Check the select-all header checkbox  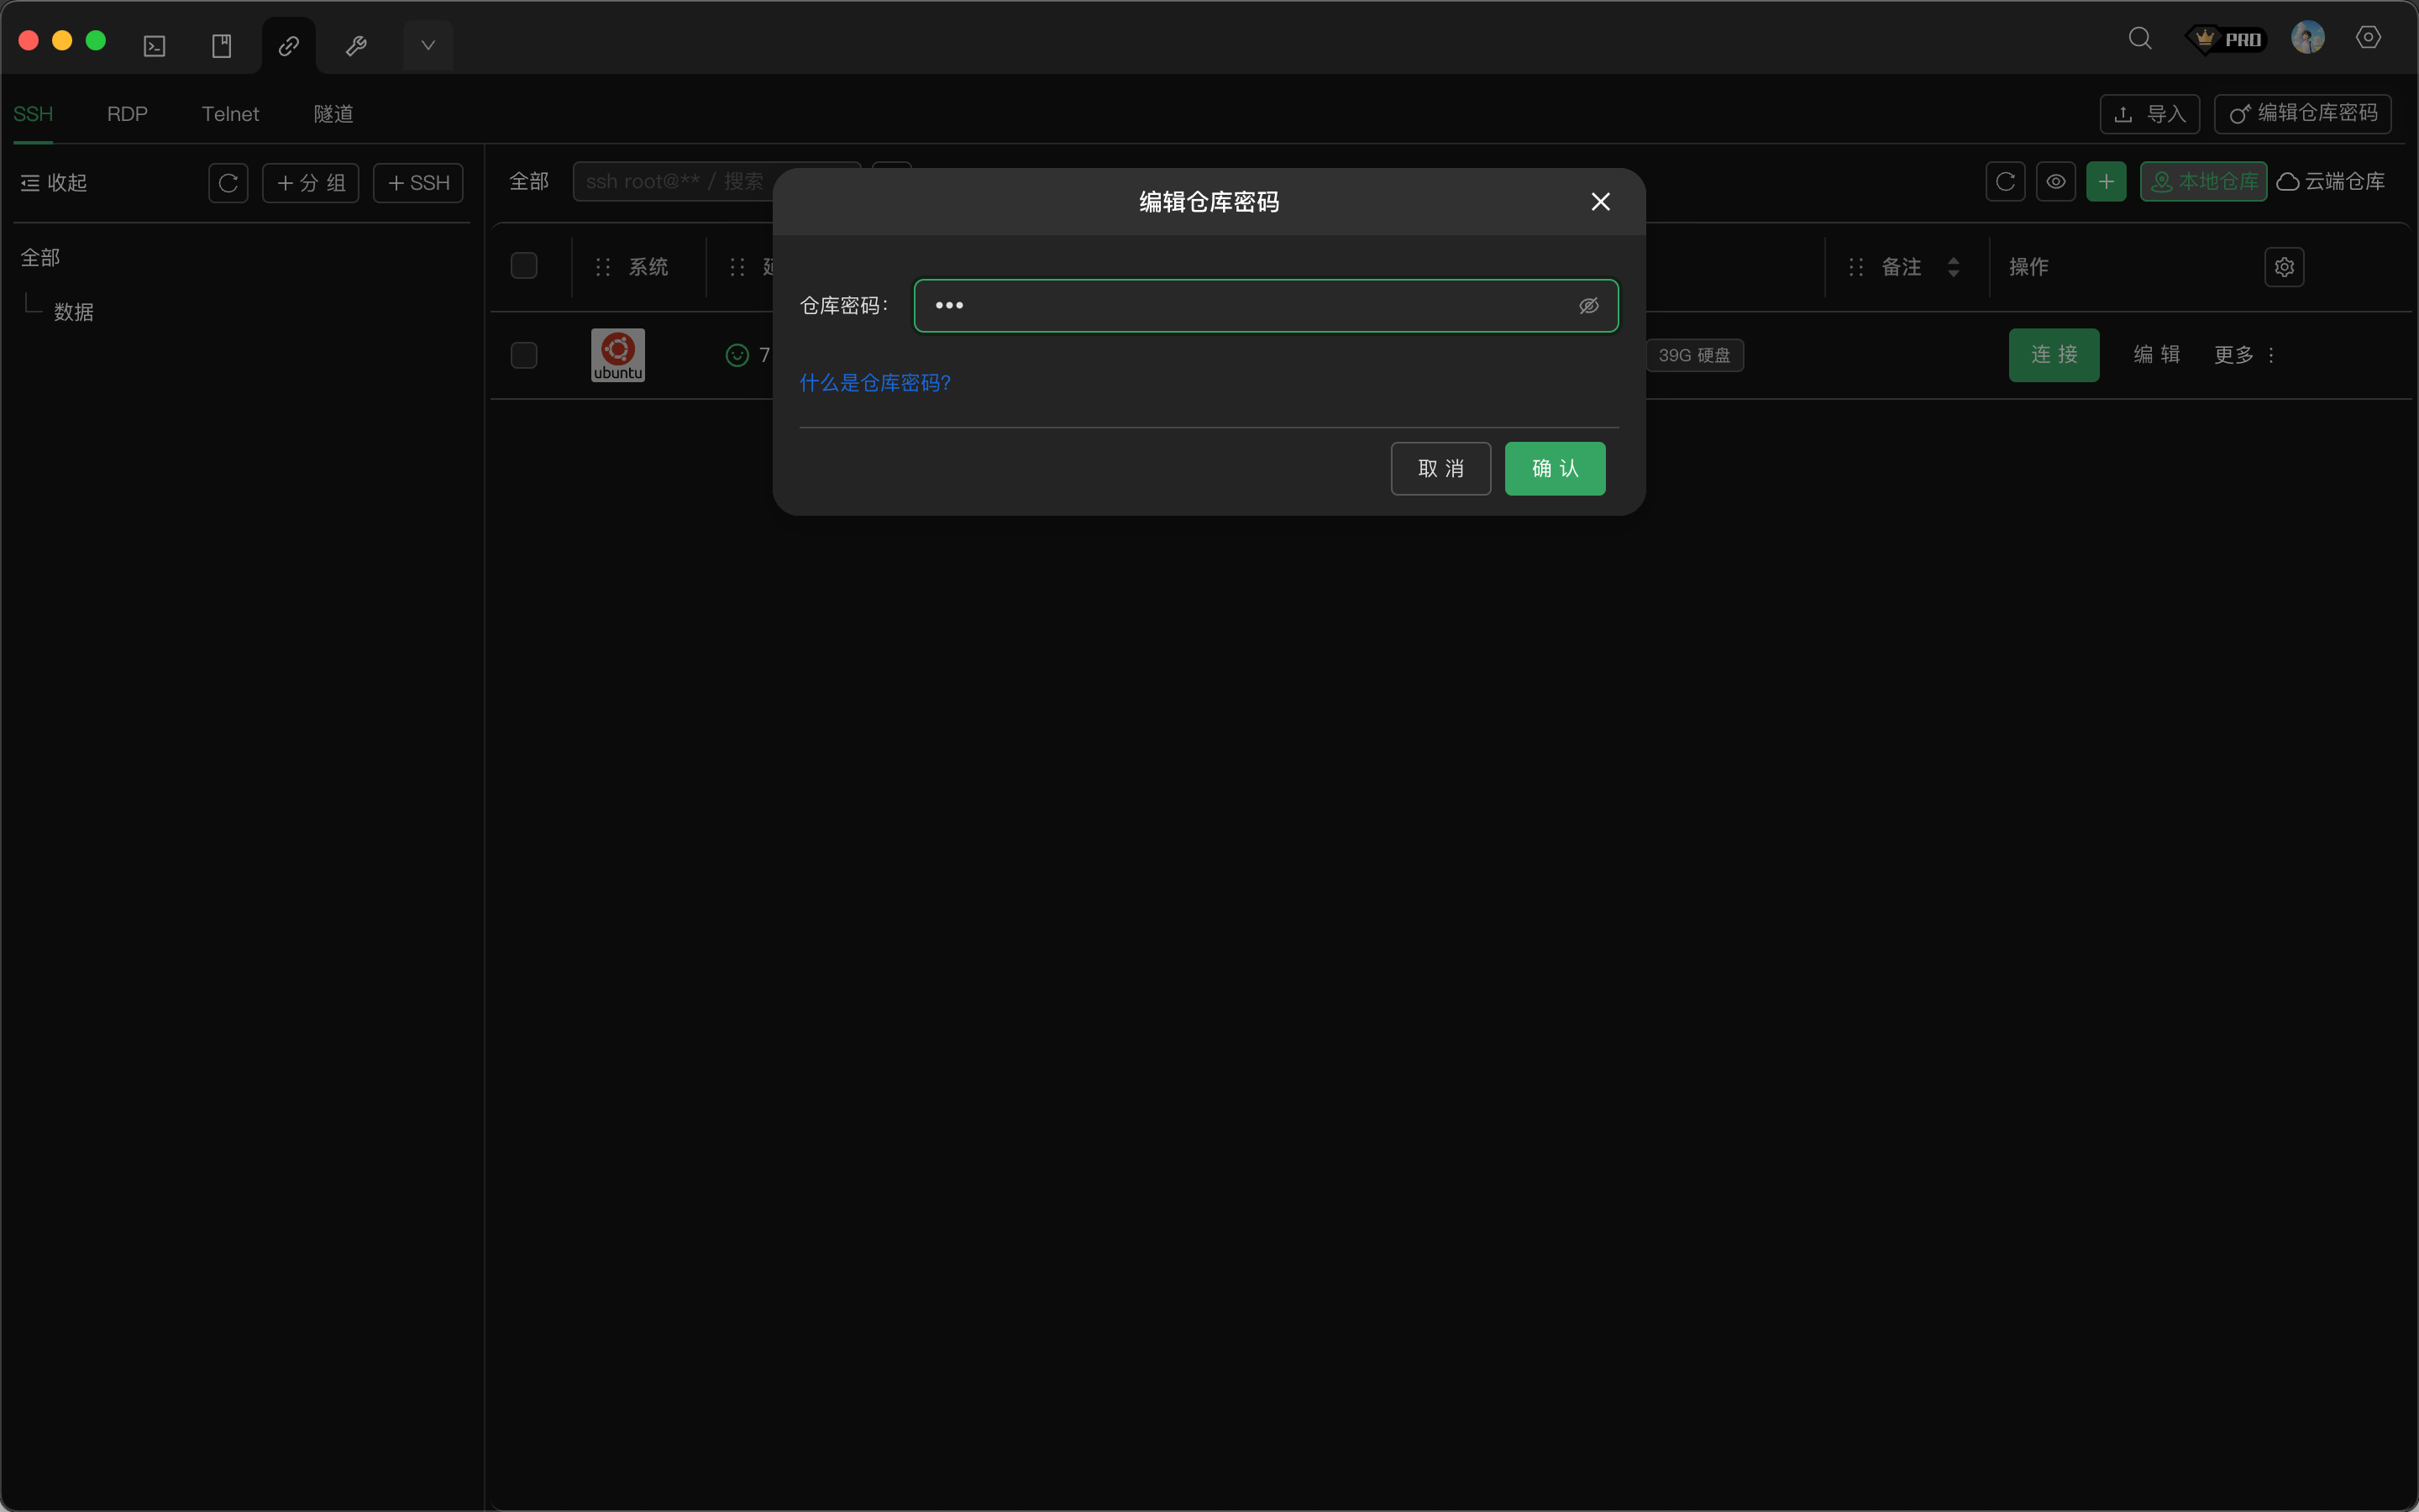tap(524, 266)
